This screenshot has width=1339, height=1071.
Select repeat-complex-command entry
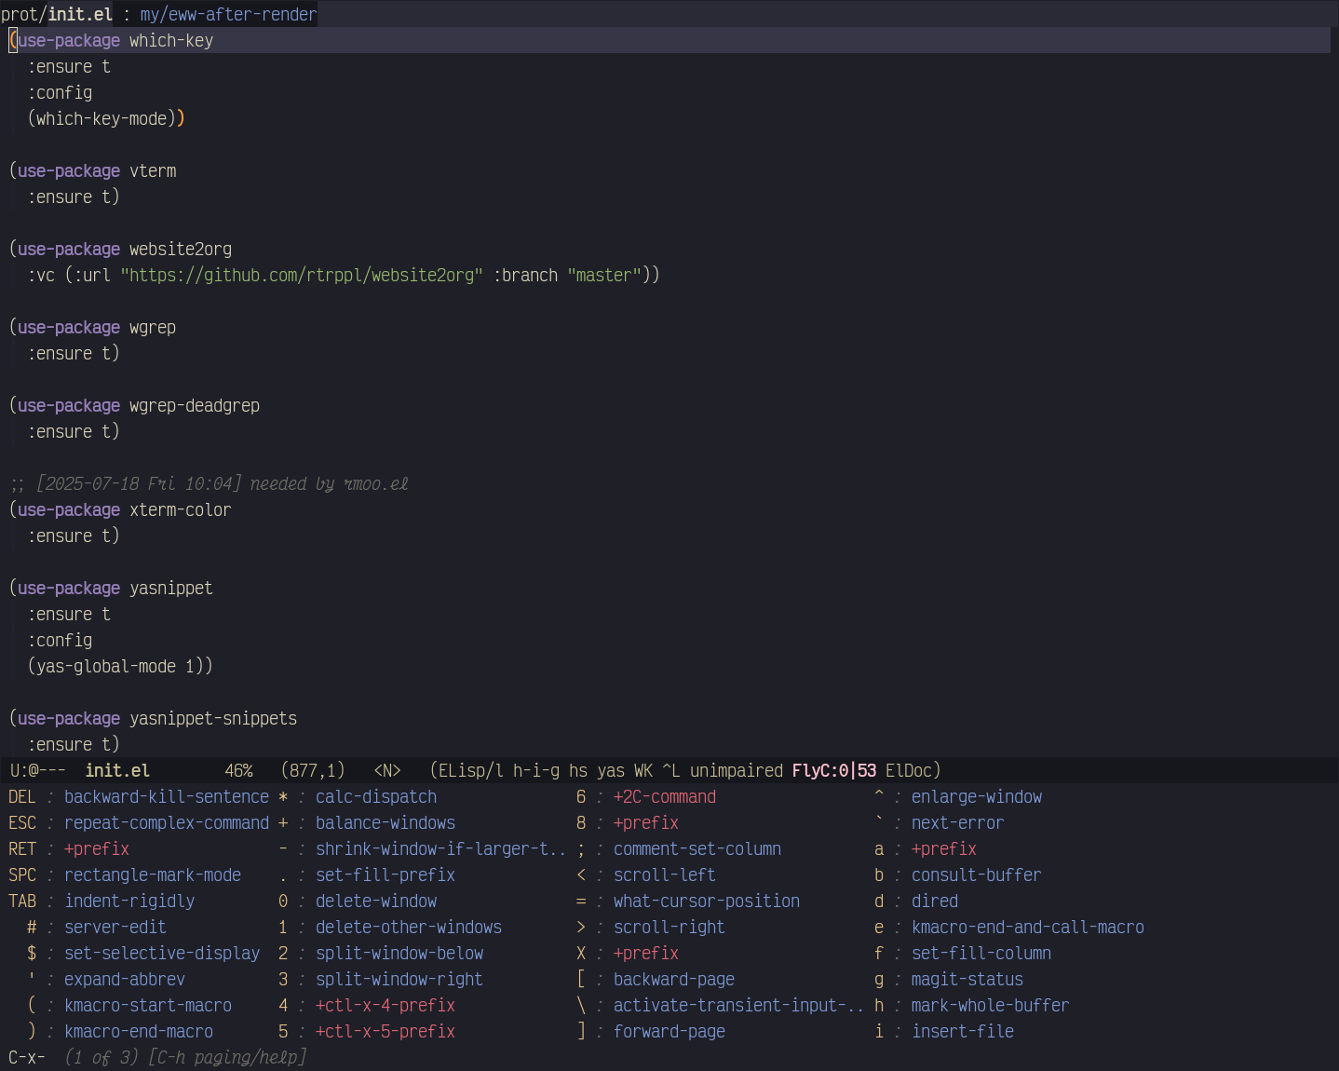click(167, 822)
